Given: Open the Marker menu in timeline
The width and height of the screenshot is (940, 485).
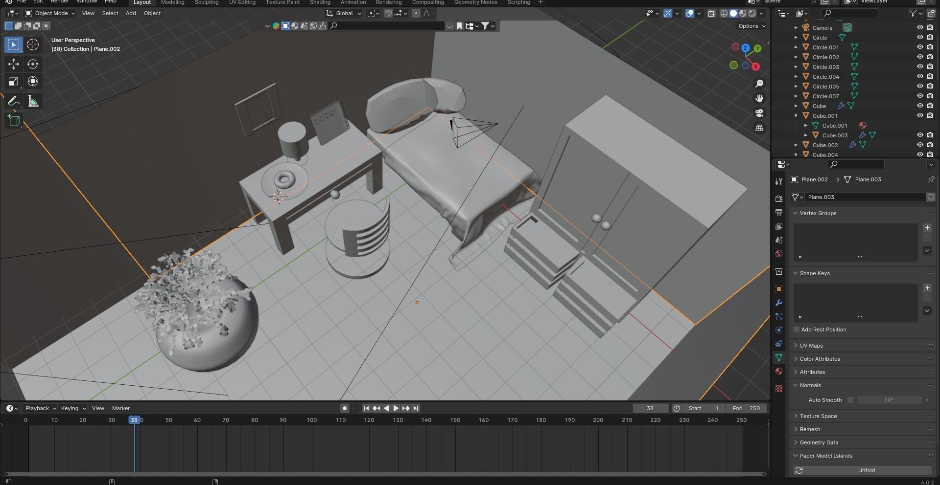Looking at the screenshot, I should point(121,408).
